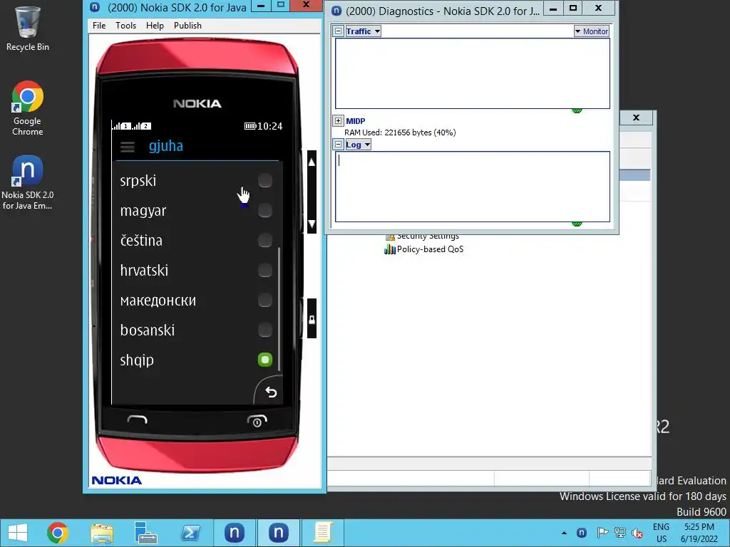Open the Monitor dropdown in Diagnostics
Image resolution: width=730 pixels, height=547 pixels.
click(591, 31)
